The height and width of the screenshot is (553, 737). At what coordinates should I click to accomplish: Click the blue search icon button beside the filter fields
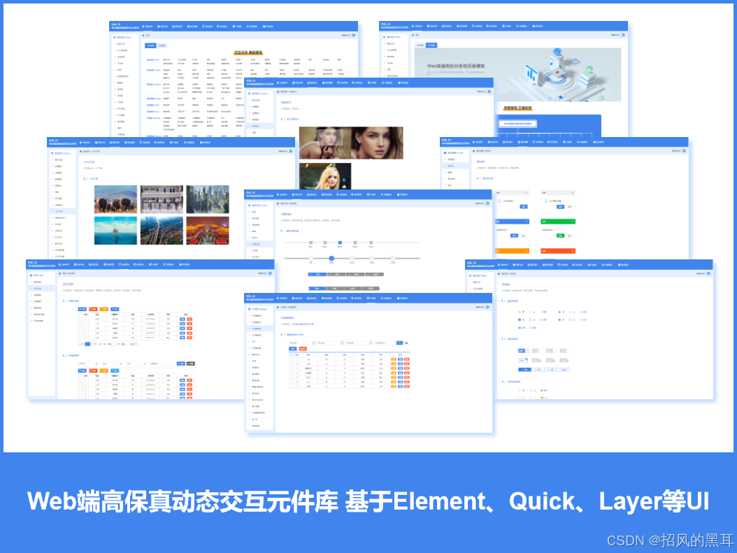click(x=399, y=343)
